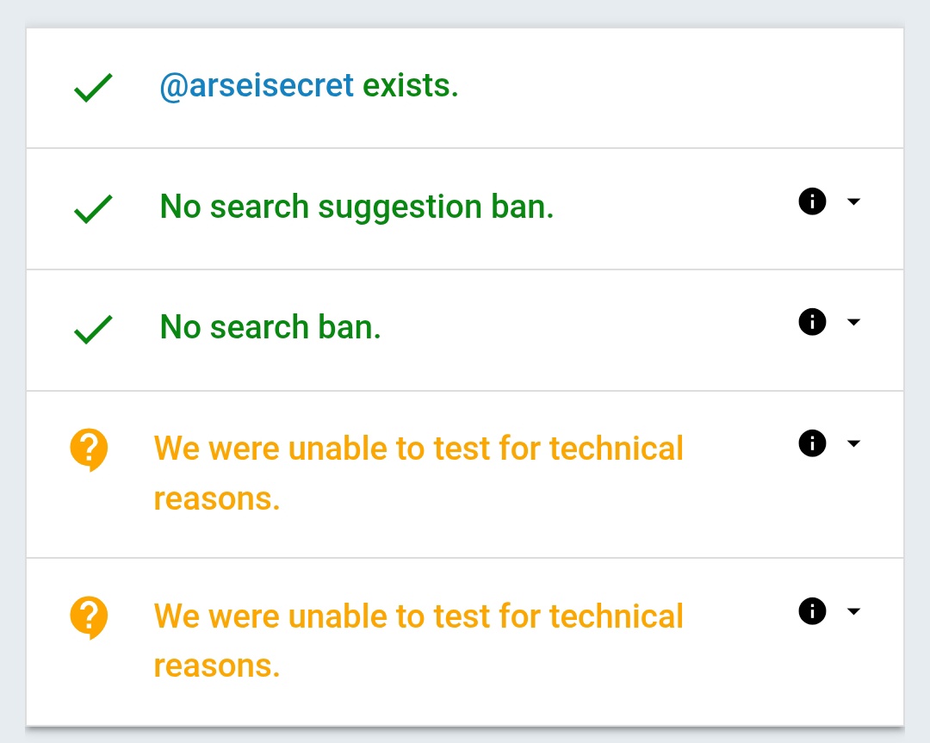Click the 'No search suggestion ban.' text
The height and width of the screenshot is (743, 930).
[356, 207]
